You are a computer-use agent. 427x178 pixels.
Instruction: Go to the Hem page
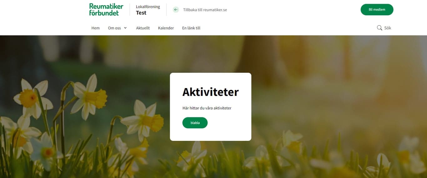[95, 28]
